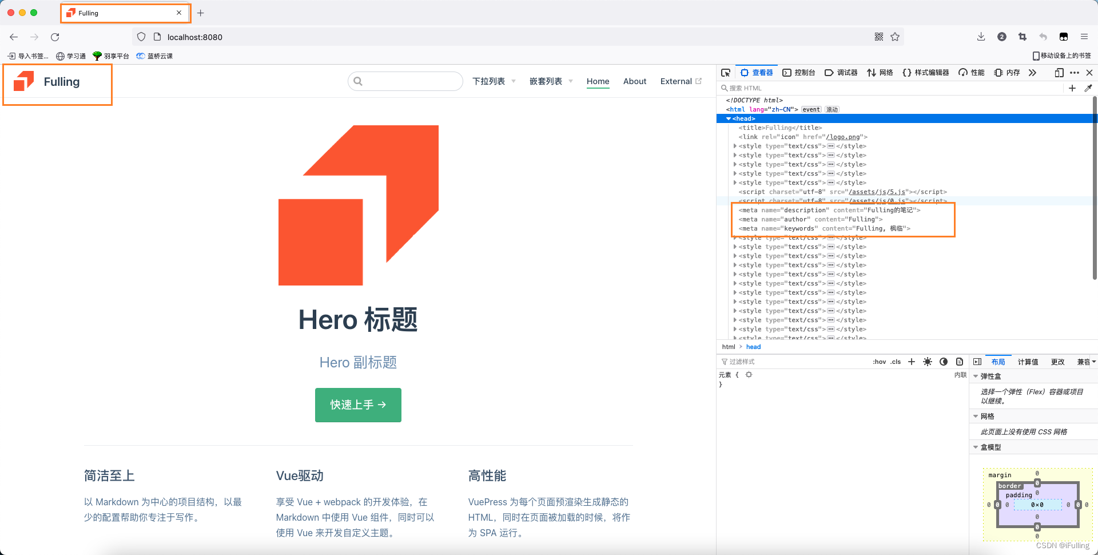Image resolution: width=1098 pixels, height=555 pixels.
Task: Show more DevTools tabs via chevron
Action: point(1032,73)
